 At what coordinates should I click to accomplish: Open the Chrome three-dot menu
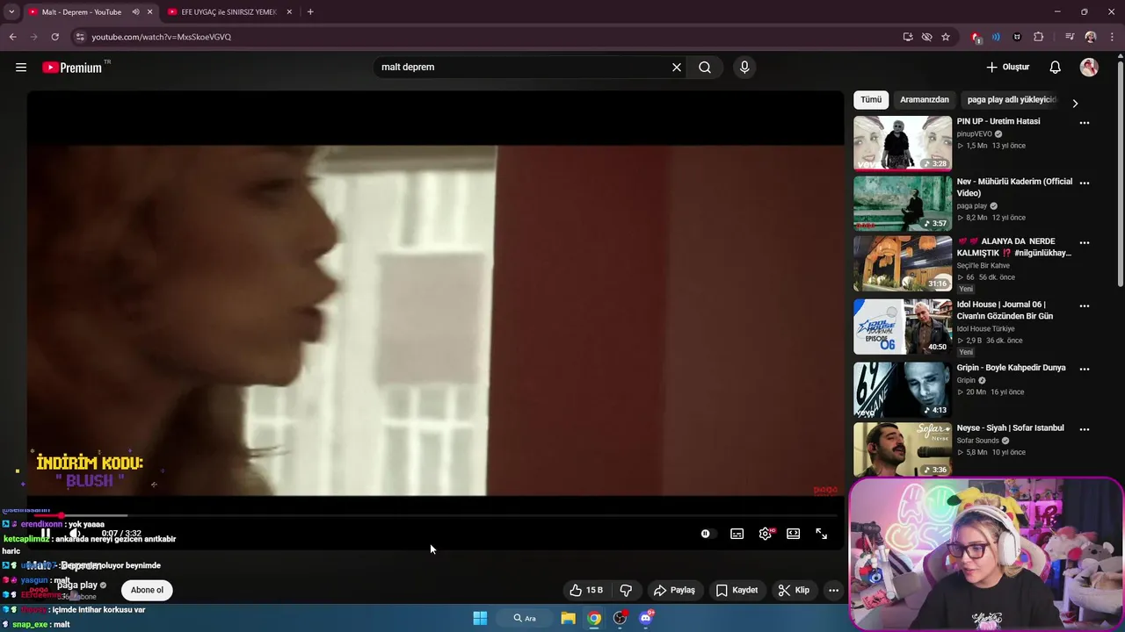pos(1111,37)
